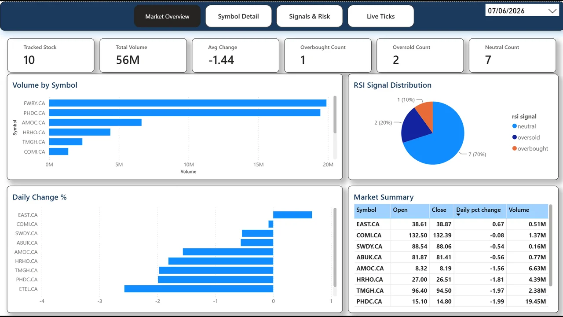Screen dimensions: 563x317
Task: Sort table by Symbol column header
Action: tap(373, 211)
